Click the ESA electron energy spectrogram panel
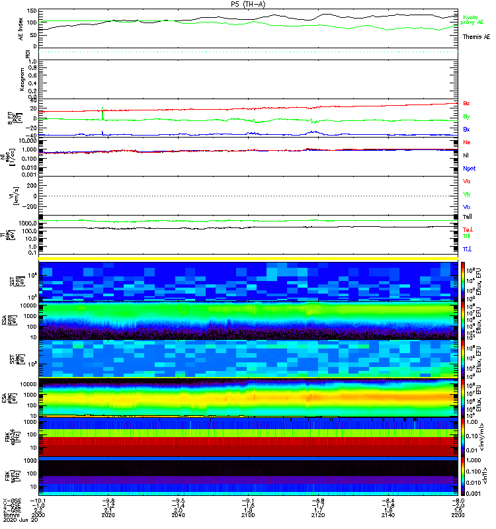 pyautogui.click(x=248, y=398)
